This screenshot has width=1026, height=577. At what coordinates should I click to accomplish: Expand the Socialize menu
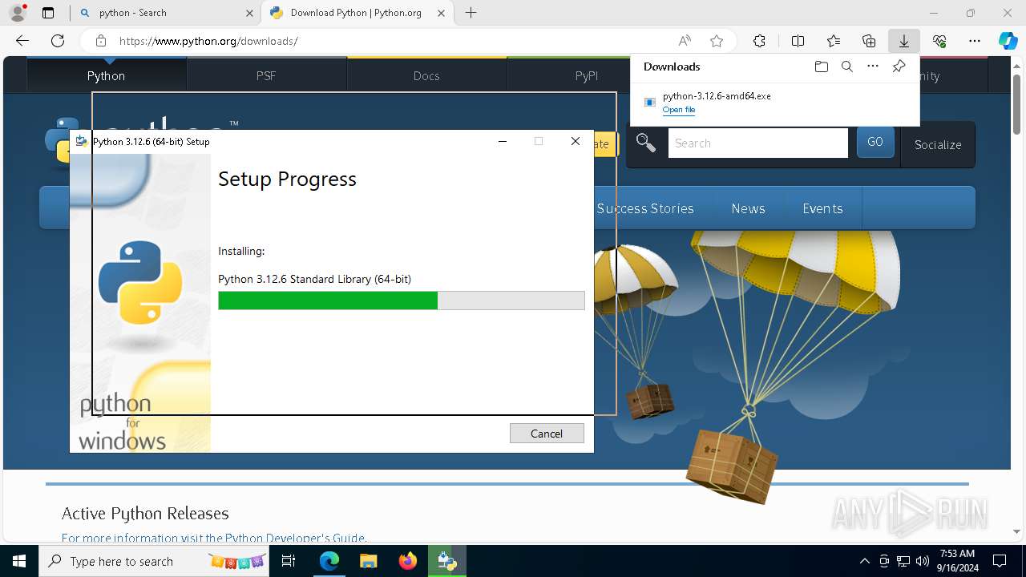point(938,144)
